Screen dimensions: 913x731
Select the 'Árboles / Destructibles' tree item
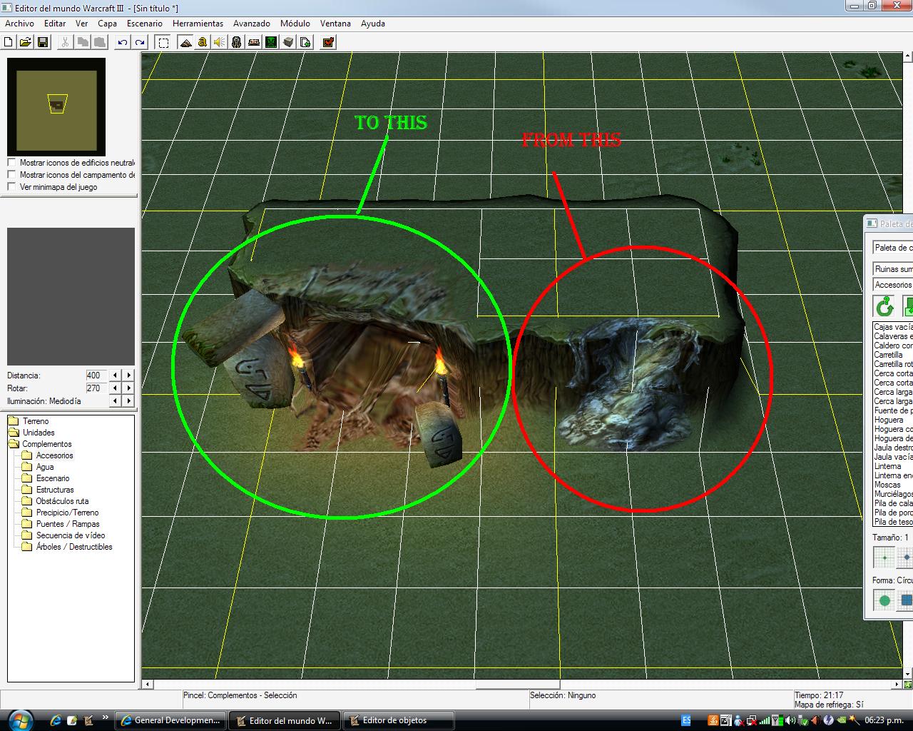click(74, 547)
